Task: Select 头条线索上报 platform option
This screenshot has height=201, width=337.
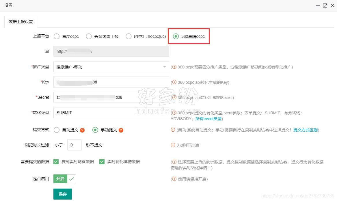Action: [x=89, y=36]
